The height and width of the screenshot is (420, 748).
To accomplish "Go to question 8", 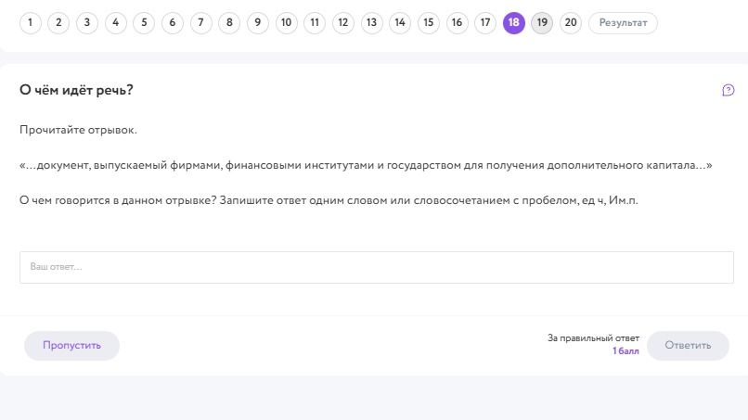I will coord(229,23).
